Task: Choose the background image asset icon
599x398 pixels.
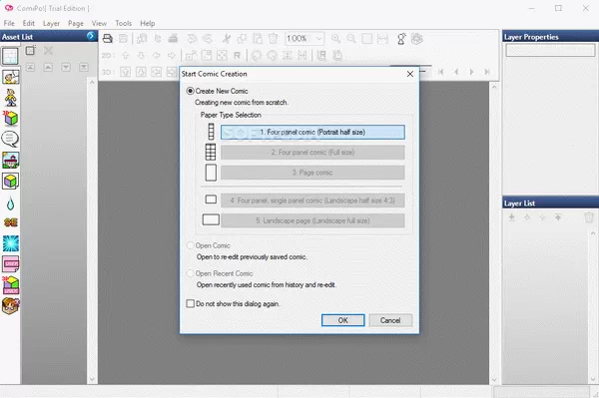Action: 10,161
